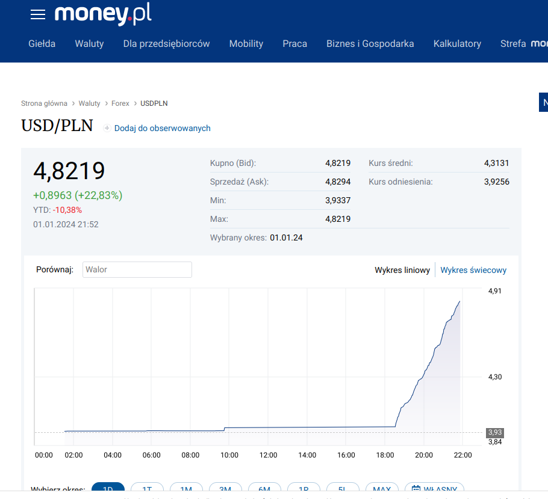The image size is (548, 499).
Task: Click the money.pl logo
Action: (x=103, y=14)
